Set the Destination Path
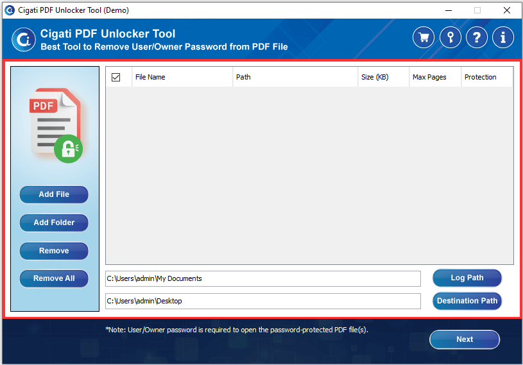Viewport: 523px width, 365px height. point(467,301)
